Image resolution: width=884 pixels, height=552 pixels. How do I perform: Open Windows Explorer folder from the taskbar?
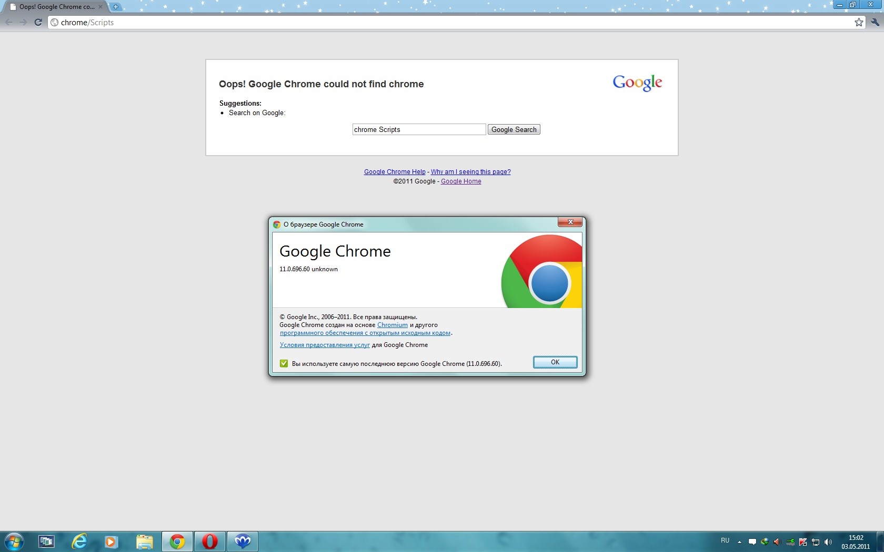[144, 541]
